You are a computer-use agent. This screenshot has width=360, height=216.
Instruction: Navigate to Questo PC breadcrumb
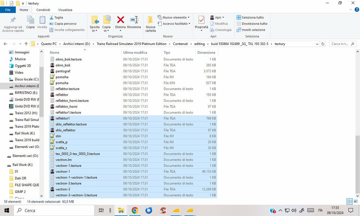click(x=49, y=44)
